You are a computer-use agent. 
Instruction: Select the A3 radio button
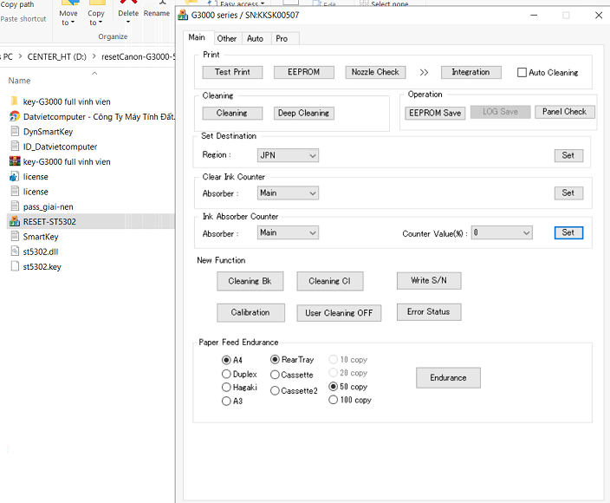click(226, 401)
